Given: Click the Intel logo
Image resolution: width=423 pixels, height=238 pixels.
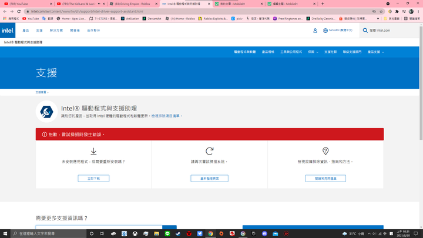Looking at the screenshot, I should 8,31.
